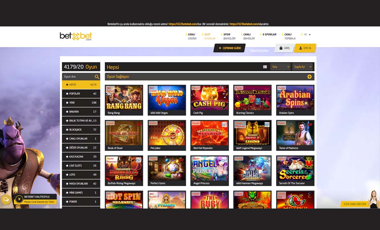The image size is (380, 230).
Task: Select Mini Games category
Action: (x=81, y=193)
